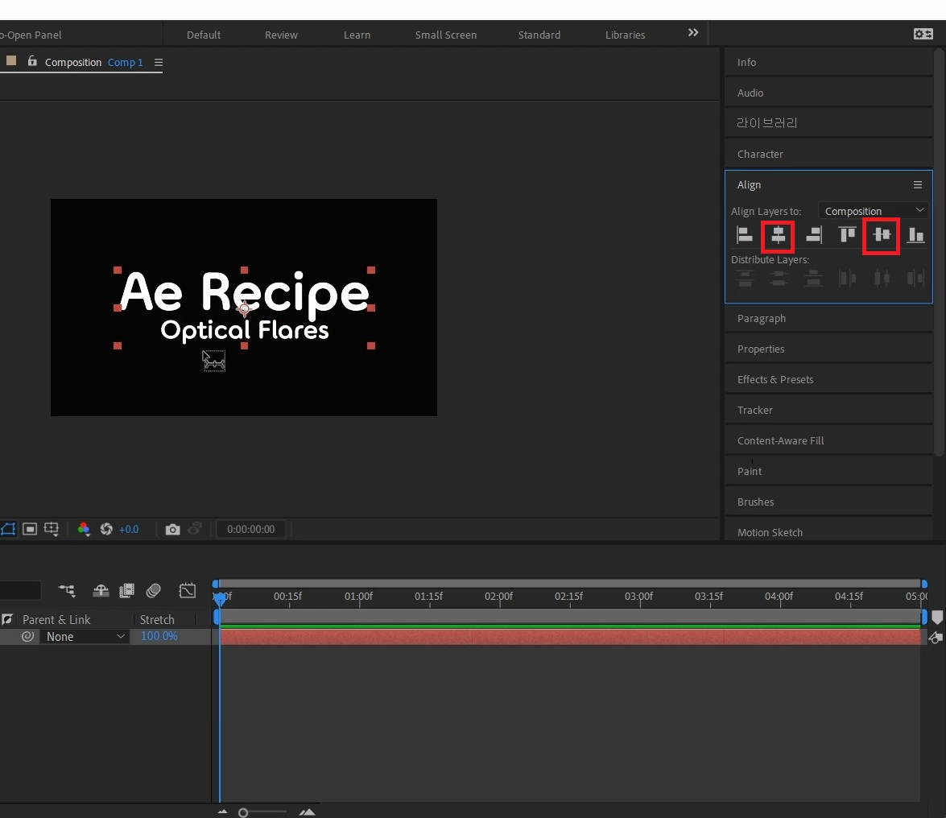Click the +0.0 exposure value

point(129,529)
